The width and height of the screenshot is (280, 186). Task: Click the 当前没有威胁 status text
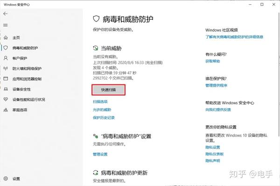[x=105, y=57]
